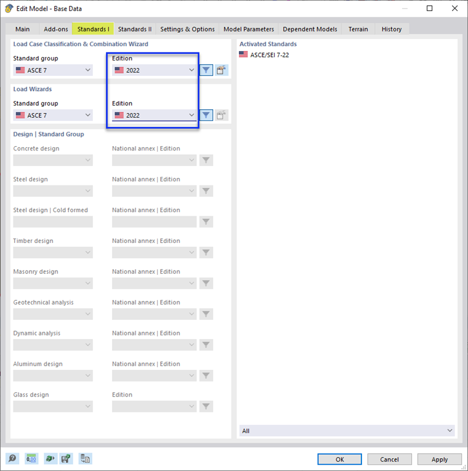Screen dimensions: 468x471
Task: Maximize the Edit Model window
Action: [430, 9]
